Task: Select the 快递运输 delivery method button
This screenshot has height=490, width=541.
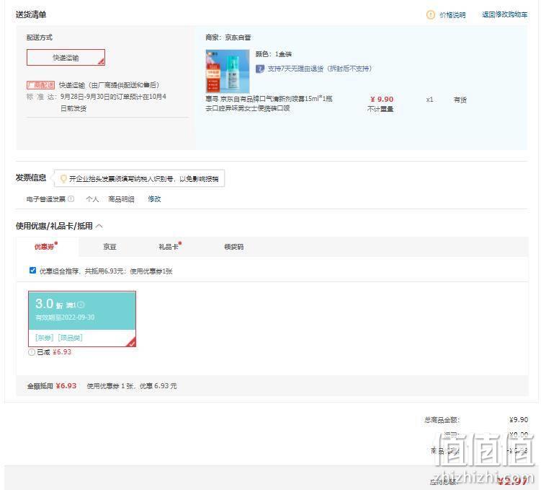Action: pos(66,57)
